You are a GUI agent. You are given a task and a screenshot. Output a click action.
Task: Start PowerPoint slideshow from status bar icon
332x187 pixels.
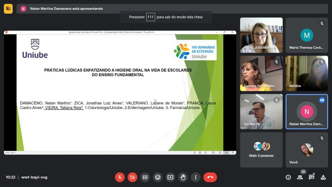(x=233, y=153)
